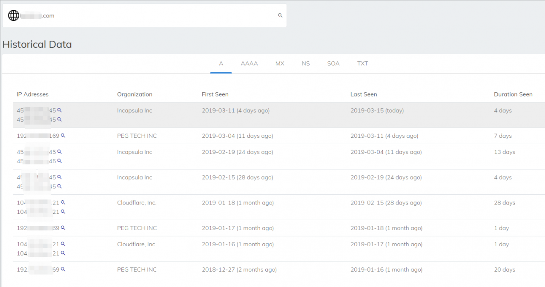Screen dimensions: 545x287
Task: Select "Incapsula Inc" in the row first seen 2019-02-15
Action: [x=135, y=177]
